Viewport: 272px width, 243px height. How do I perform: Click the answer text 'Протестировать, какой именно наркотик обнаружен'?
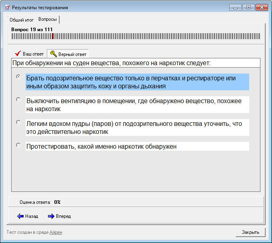tap(102, 147)
